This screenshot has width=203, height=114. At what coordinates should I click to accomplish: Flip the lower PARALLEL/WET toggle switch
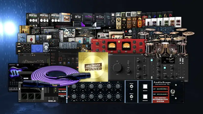131,97
